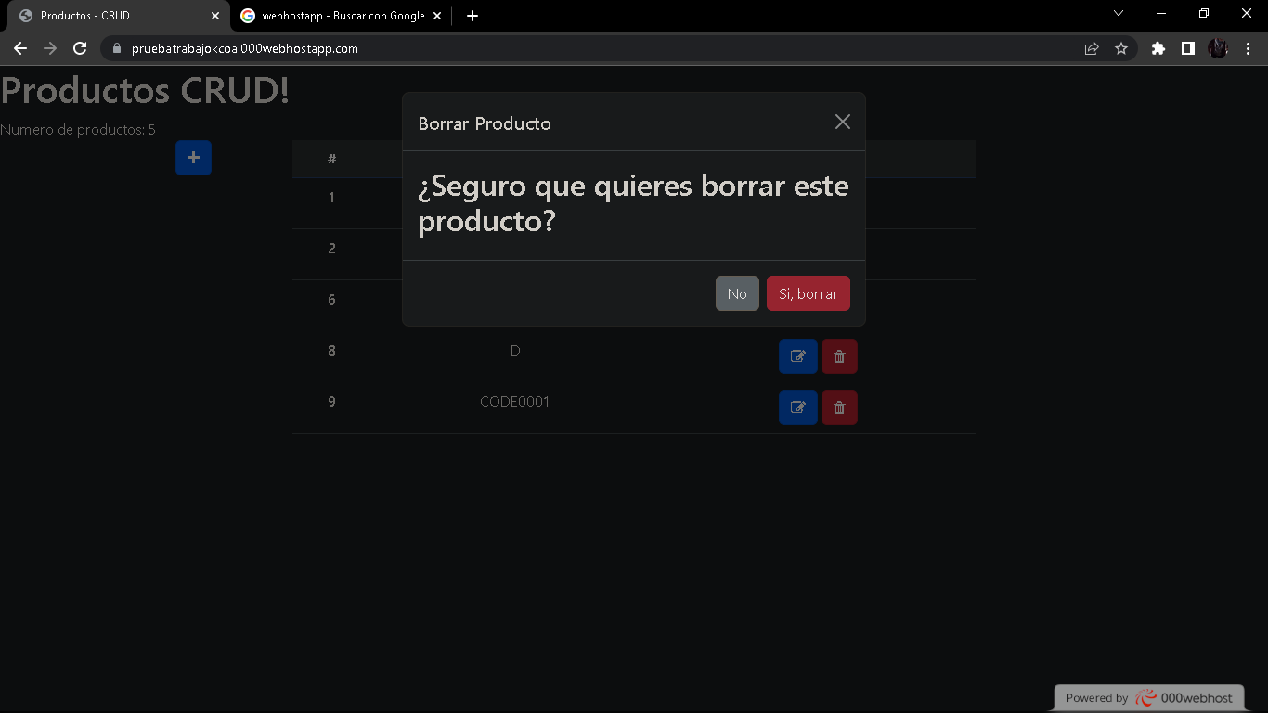
Task: Click the delete trash icon for CODE0001
Action: (839, 408)
